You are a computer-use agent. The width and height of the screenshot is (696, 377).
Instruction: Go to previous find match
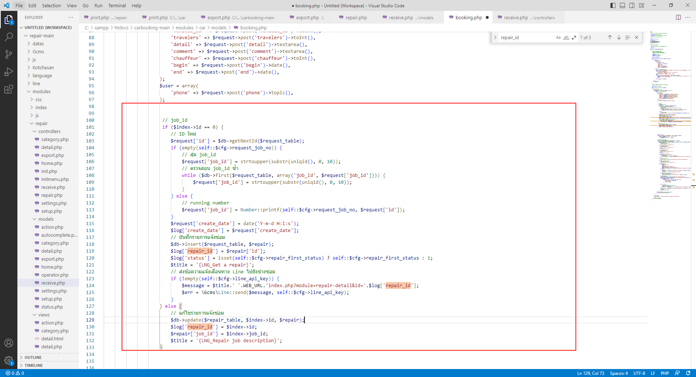(x=610, y=37)
